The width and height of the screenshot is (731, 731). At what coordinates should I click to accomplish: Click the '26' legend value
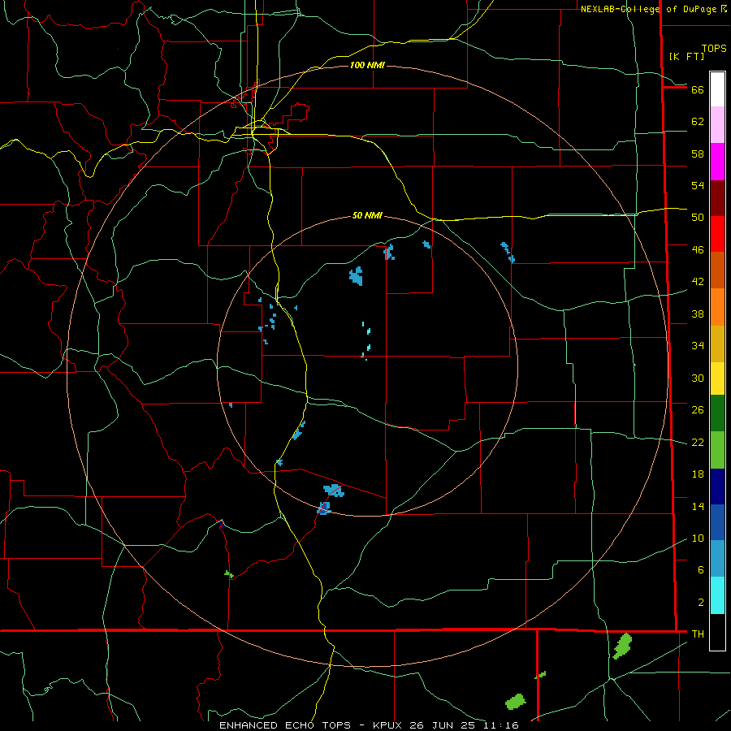[x=698, y=410]
